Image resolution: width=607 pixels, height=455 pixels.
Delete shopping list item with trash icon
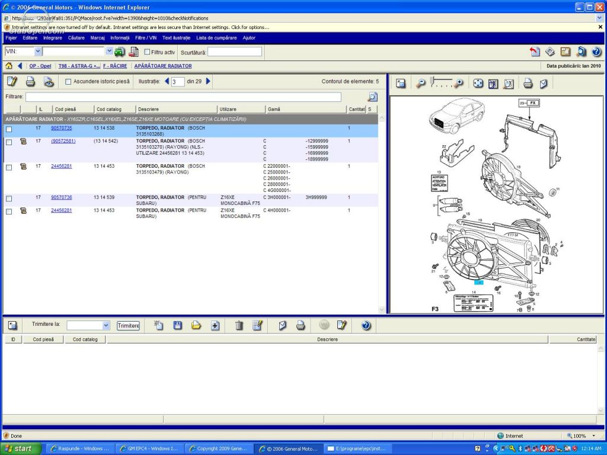[x=239, y=325]
